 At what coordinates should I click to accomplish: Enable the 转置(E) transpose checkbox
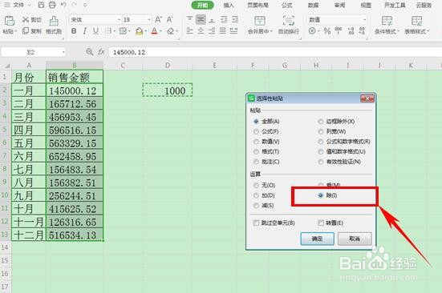click(x=321, y=223)
